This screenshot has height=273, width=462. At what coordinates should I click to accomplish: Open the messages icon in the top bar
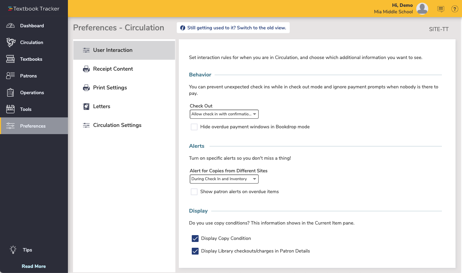pos(441,9)
